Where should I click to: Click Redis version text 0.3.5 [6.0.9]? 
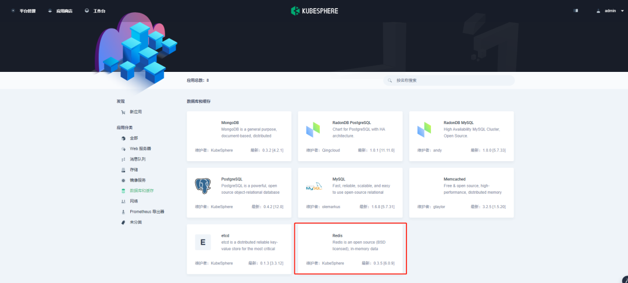[x=384, y=263]
